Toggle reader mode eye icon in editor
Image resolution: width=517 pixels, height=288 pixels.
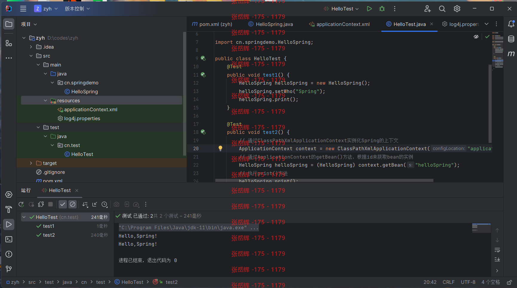(x=476, y=37)
